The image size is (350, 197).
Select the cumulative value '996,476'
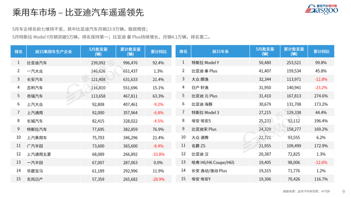pyautogui.click(x=130, y=63)
